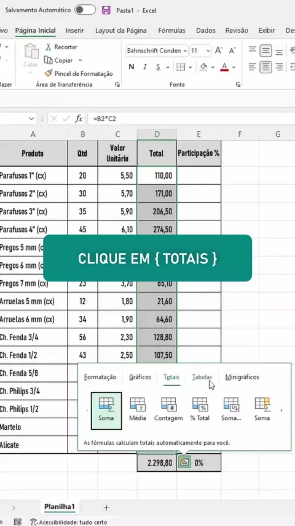
Task: Toggle italic (I) formatting
Action: (144, 67)
